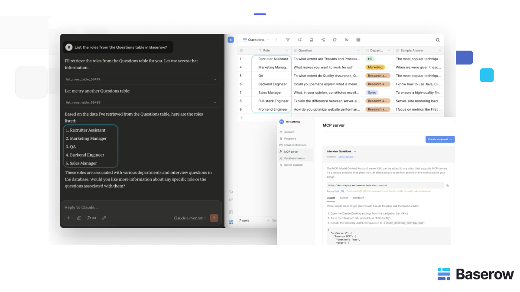
Task: Open the row coloring palette icon
Action: pos(335,40)
